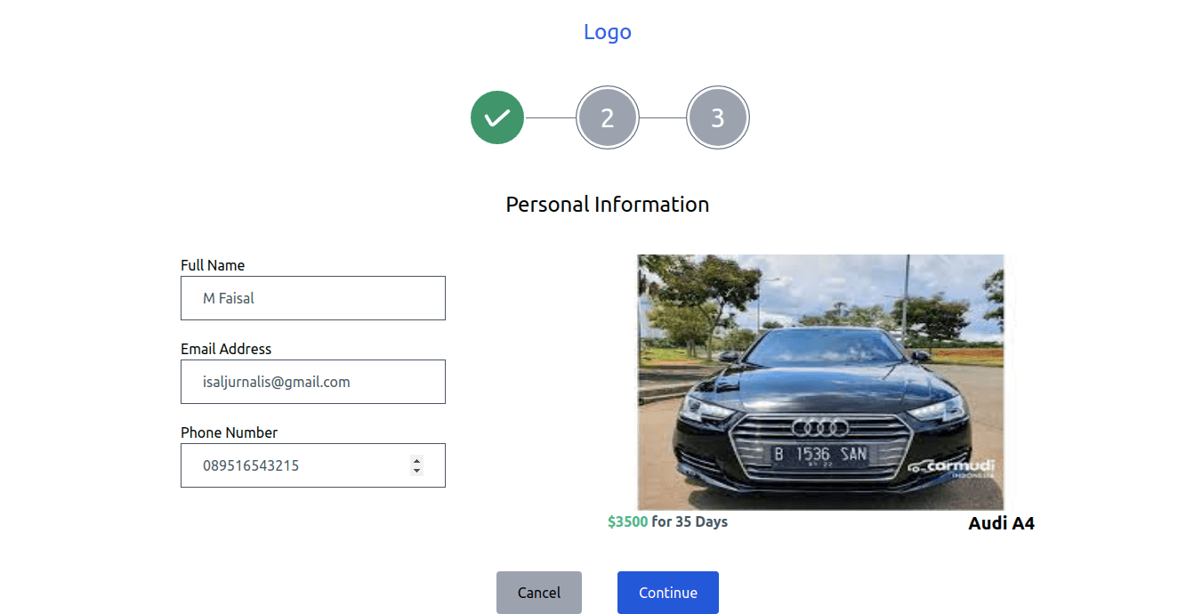Screen dimensions: 1202x614
Task: Click the 'for 35 Days' text
Action: click(690, 521)
